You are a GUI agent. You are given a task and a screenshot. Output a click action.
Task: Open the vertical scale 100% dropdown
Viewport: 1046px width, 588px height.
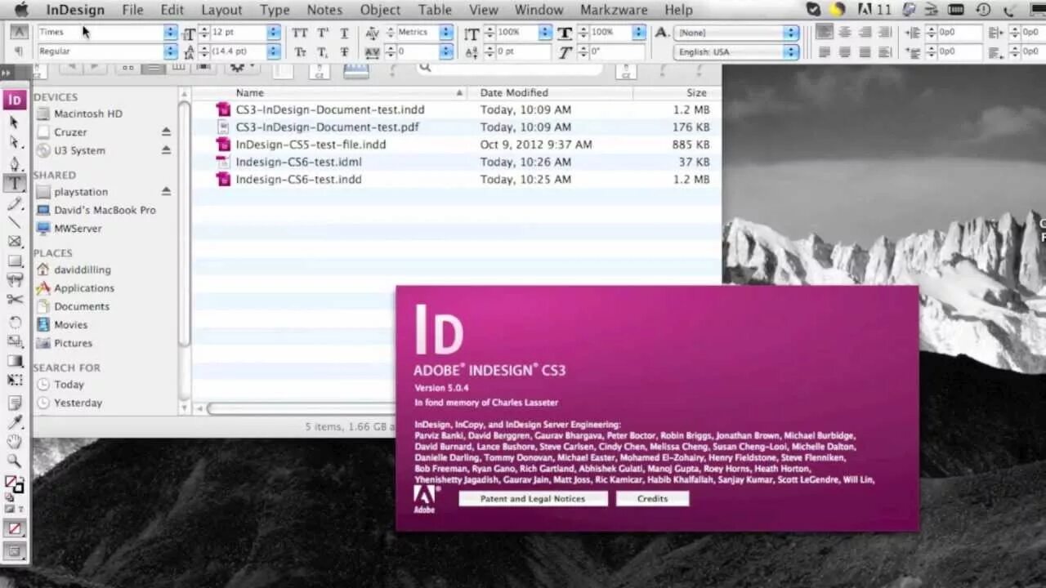pyautogui.click(x=544, y=32)
